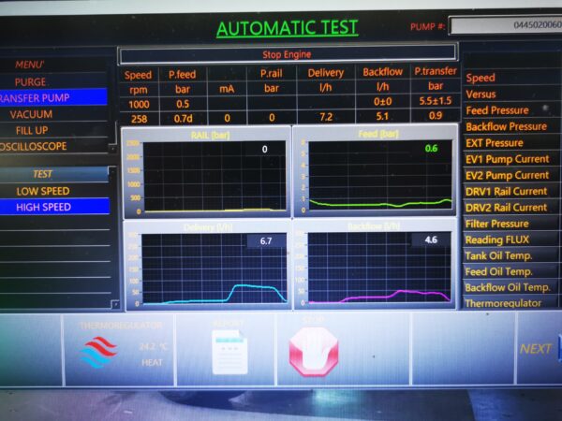
Task: Click the thermoregulator heat waves icon
Action: (x=98, y=353)
